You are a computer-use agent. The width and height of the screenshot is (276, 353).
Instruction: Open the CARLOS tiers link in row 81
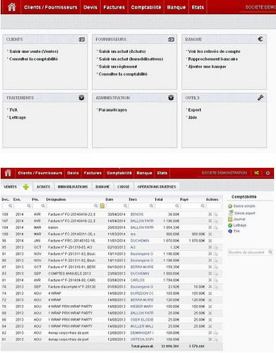[138, 280]
